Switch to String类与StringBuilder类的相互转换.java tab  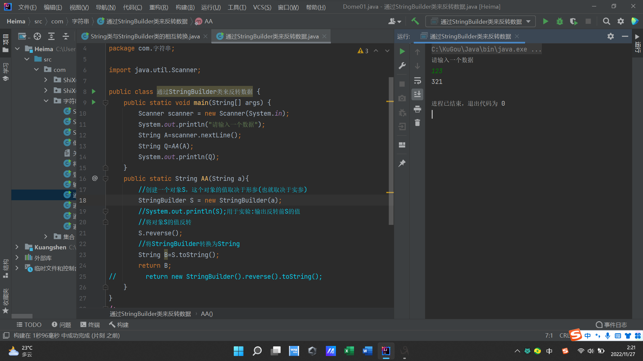pyautogui.click(x=145, y=36)
